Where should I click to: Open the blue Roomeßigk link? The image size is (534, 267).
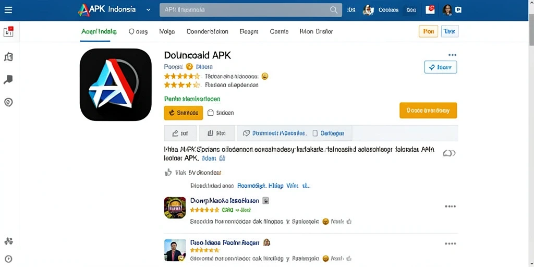coord(251,186)
